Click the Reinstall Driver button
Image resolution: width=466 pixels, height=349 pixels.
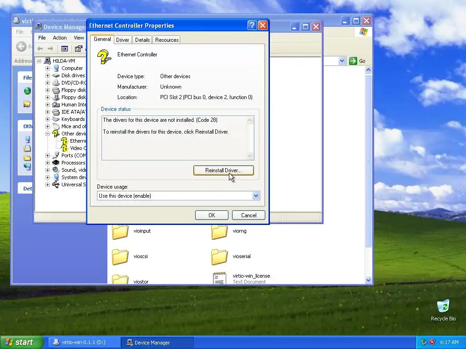click(x=223, y=170)
